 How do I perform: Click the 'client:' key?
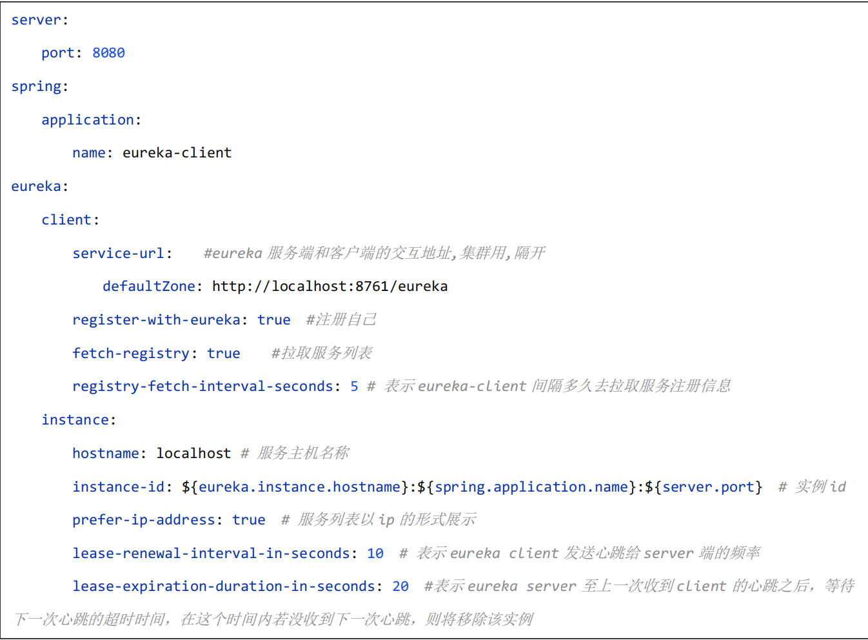pos(70,220)
